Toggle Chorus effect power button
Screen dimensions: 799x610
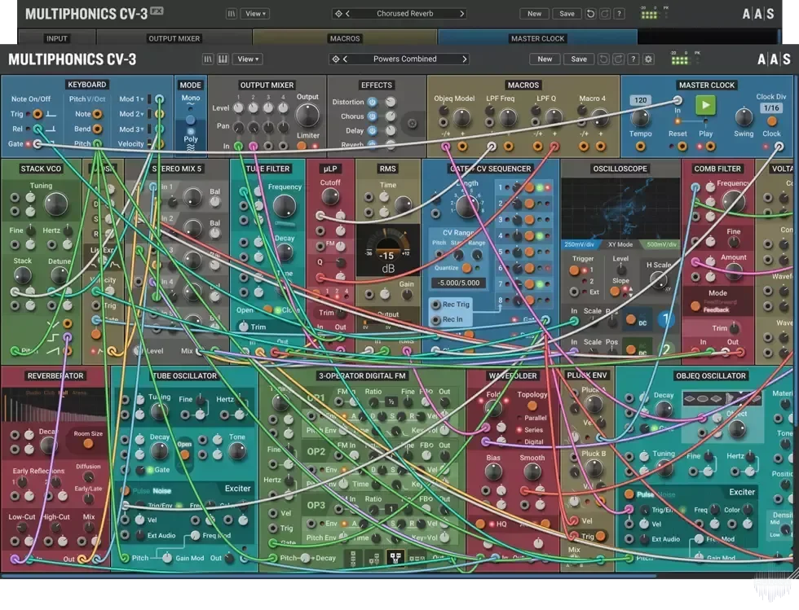(373, 116)
